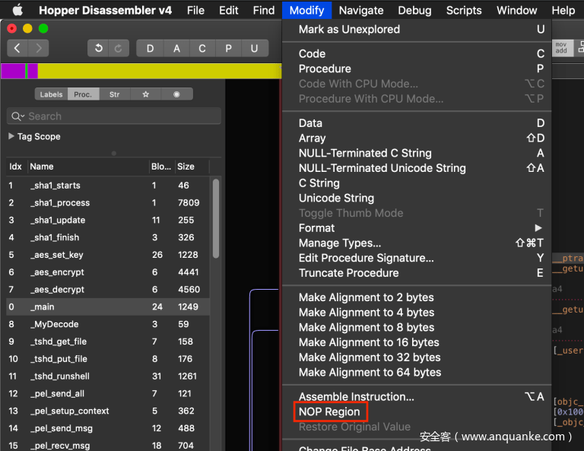Screen dimensions: 584x451
Task: Select the circle dot segment tab
Action: (x=176, y=94)
